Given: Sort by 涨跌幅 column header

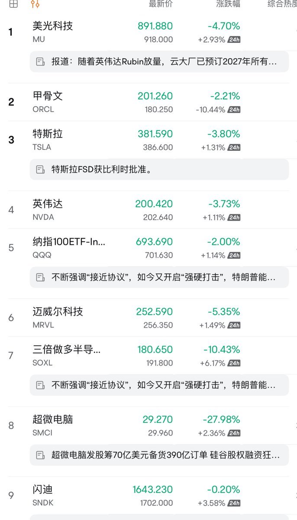Looking at the screenshot, I should point(228,4).
